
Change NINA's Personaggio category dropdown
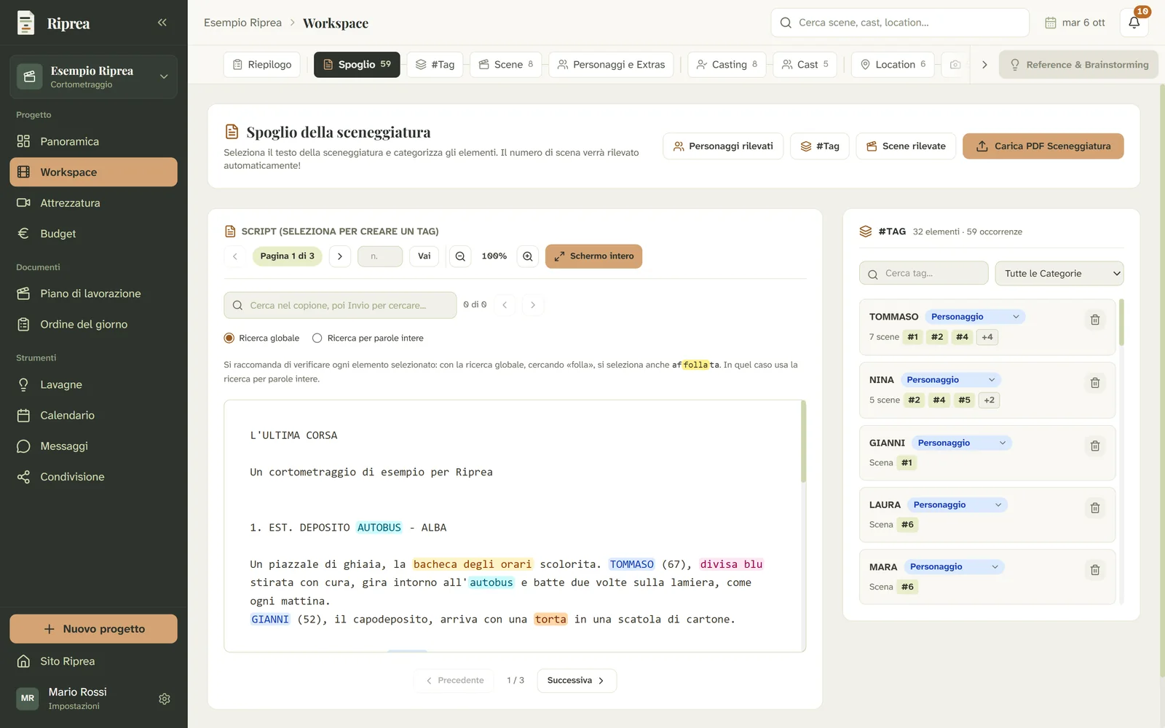[x=951, y=380]
